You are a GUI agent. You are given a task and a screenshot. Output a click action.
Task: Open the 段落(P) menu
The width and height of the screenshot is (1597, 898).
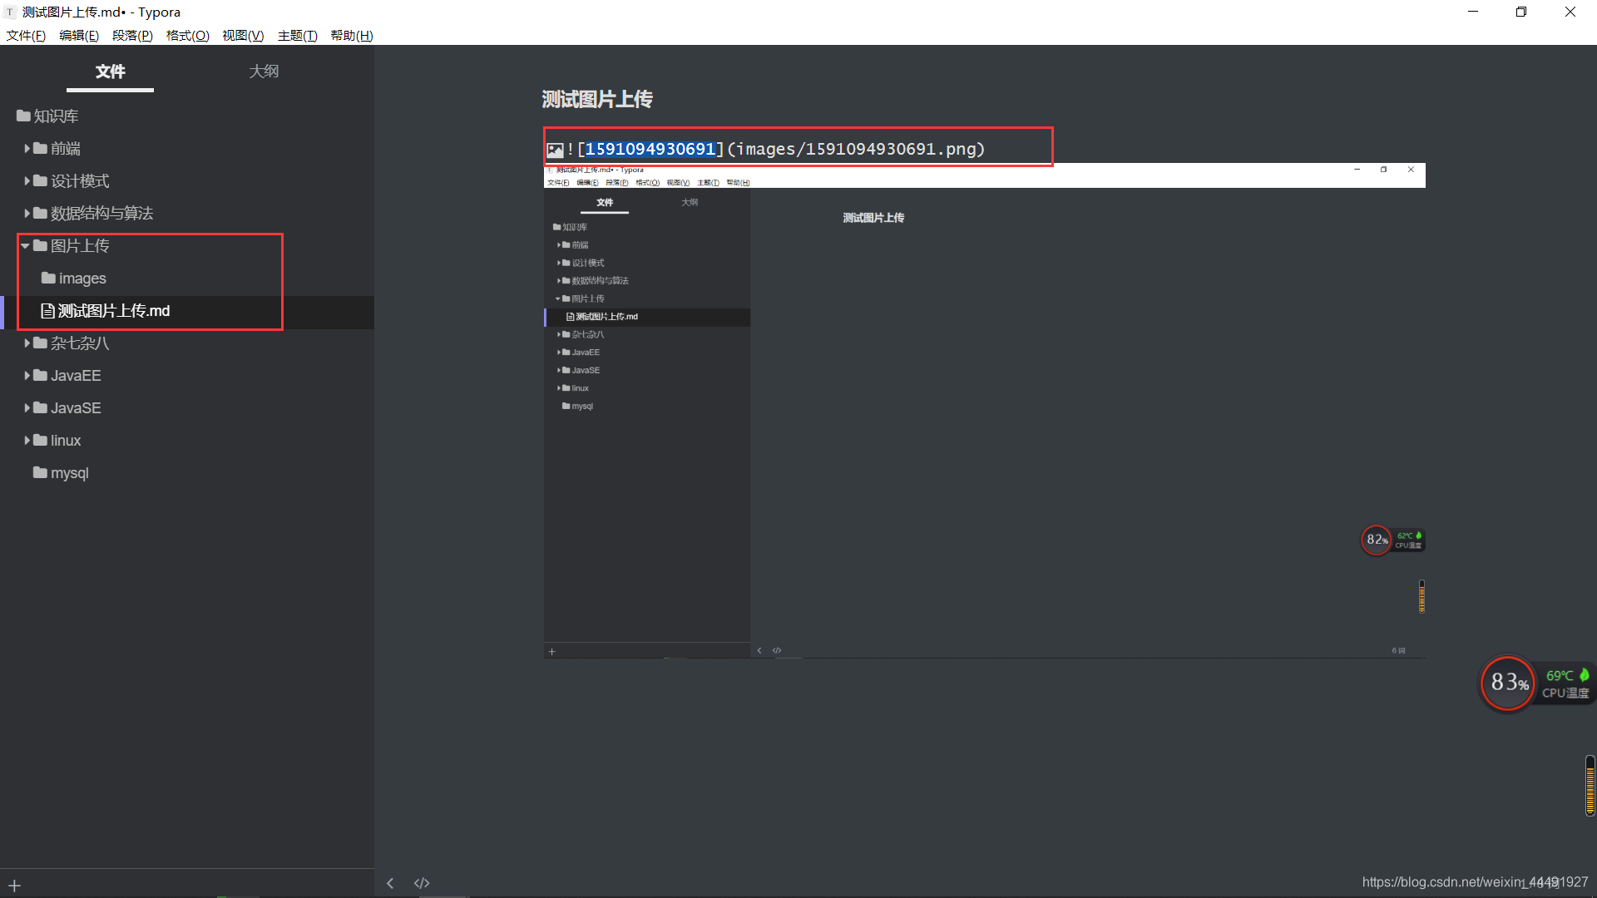pyautogui.click(x=132, y=36)
